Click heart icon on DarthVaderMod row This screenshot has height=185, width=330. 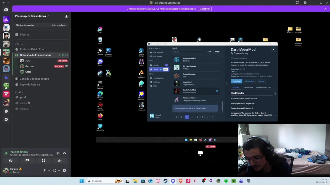tap(217, 91)
